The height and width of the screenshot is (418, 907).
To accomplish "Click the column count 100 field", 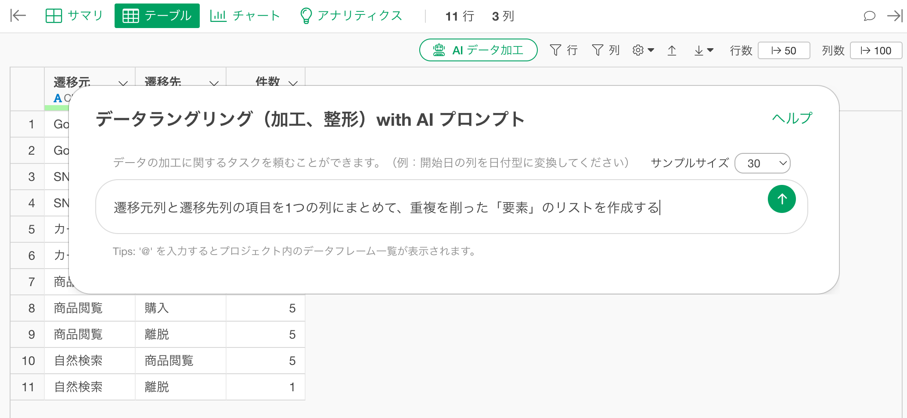I will click(x=875, y=50).
